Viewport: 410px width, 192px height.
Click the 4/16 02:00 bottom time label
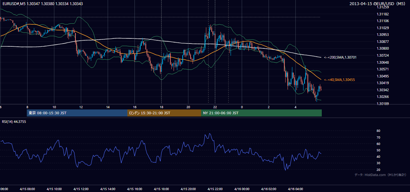(269, 189)
